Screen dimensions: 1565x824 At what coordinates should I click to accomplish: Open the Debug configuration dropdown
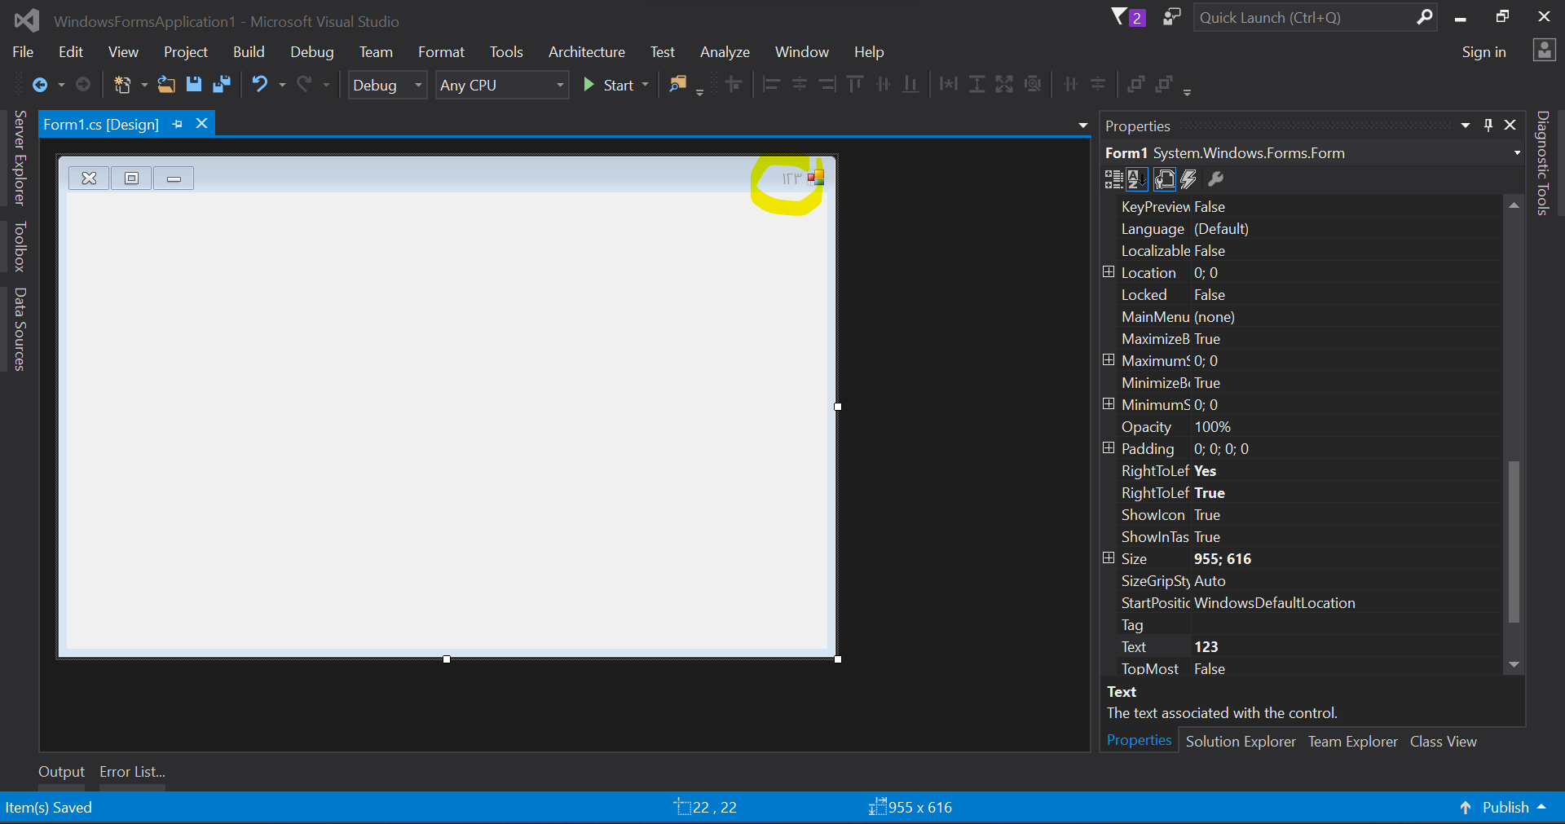coord(388,85)
